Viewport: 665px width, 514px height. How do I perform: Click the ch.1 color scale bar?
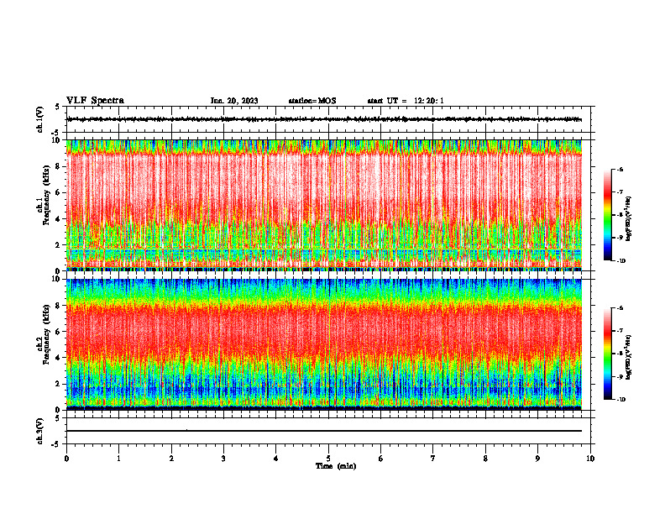pyautogui.click(x=608, y=215)
